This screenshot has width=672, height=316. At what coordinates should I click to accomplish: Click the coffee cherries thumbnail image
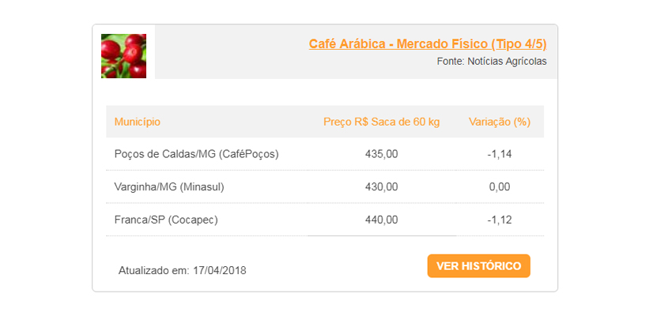(x=123, y=56)
